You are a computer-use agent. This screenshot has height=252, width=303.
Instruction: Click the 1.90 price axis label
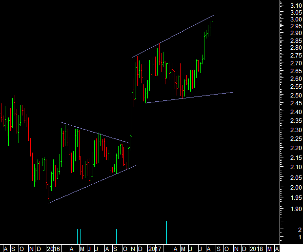[296, 209]
